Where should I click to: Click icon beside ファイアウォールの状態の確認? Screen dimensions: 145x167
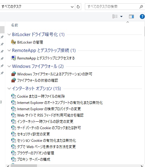(x=14, y=80)
